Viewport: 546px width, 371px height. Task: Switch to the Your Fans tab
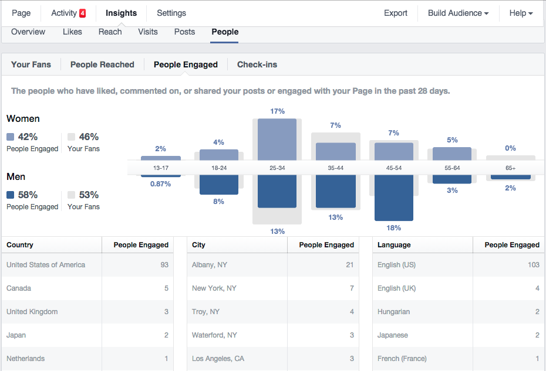click(x=31, y=64)
